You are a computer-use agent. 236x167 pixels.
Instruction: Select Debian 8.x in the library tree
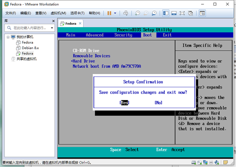(30, 48)
